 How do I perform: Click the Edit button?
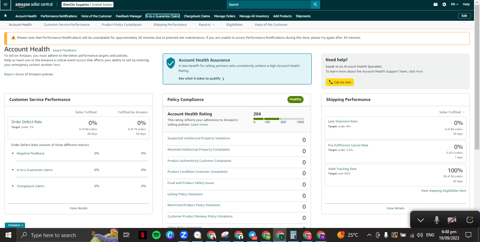click(x=464, y=16)
